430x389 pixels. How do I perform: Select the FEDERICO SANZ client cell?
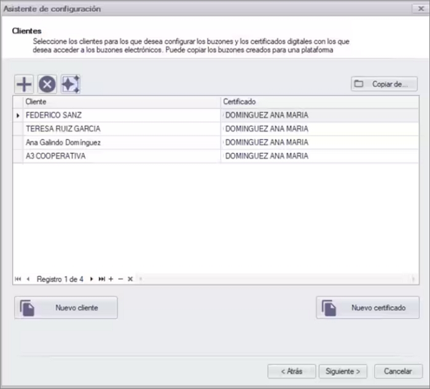(122, 115)
